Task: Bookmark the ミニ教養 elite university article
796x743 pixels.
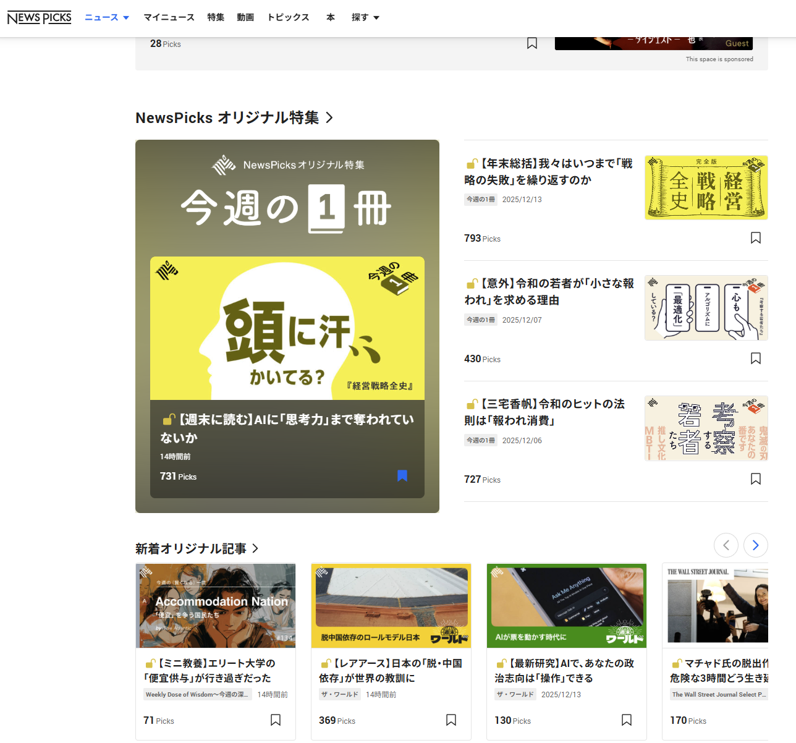Action: (276, 720)
